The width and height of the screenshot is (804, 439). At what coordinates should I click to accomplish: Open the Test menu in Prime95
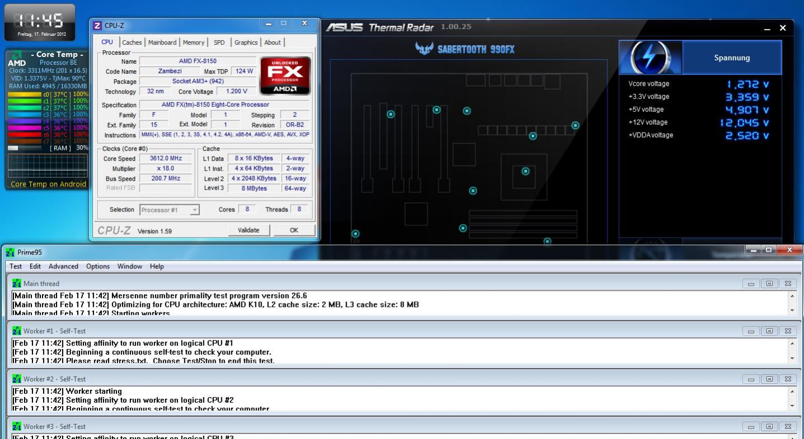tap(16, 266)
